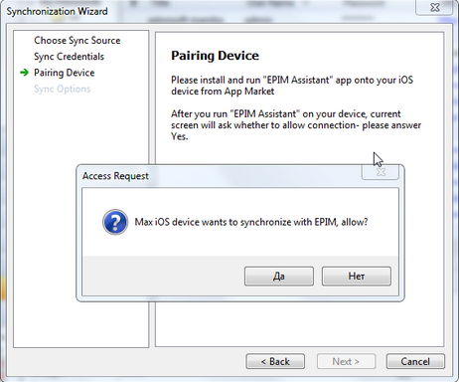Click the 'After you run EPIM Assistant' paragraph
Screen dimensions: 459x382
click(x=296, y=125)
